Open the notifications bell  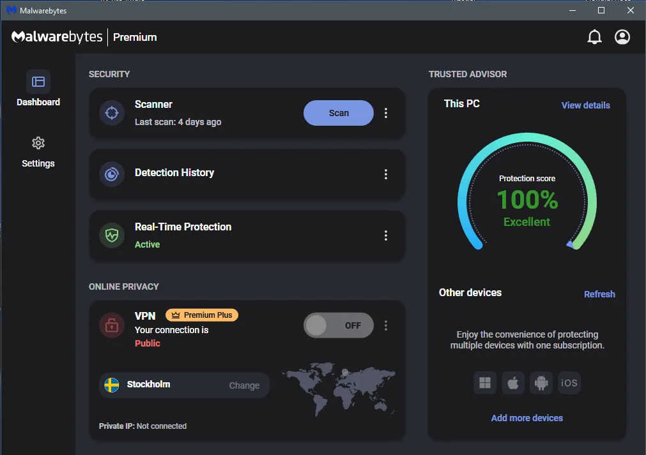click(x=594, y=37)
